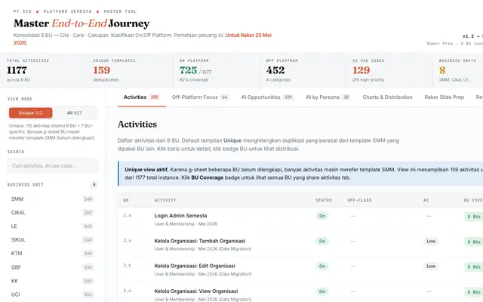
Task: Click the Business Unit count badge
Action: tap(94, 184)
